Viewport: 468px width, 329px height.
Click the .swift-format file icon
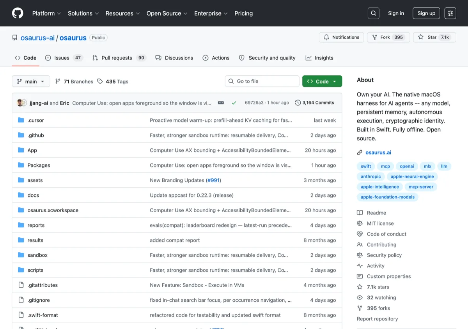21,315
